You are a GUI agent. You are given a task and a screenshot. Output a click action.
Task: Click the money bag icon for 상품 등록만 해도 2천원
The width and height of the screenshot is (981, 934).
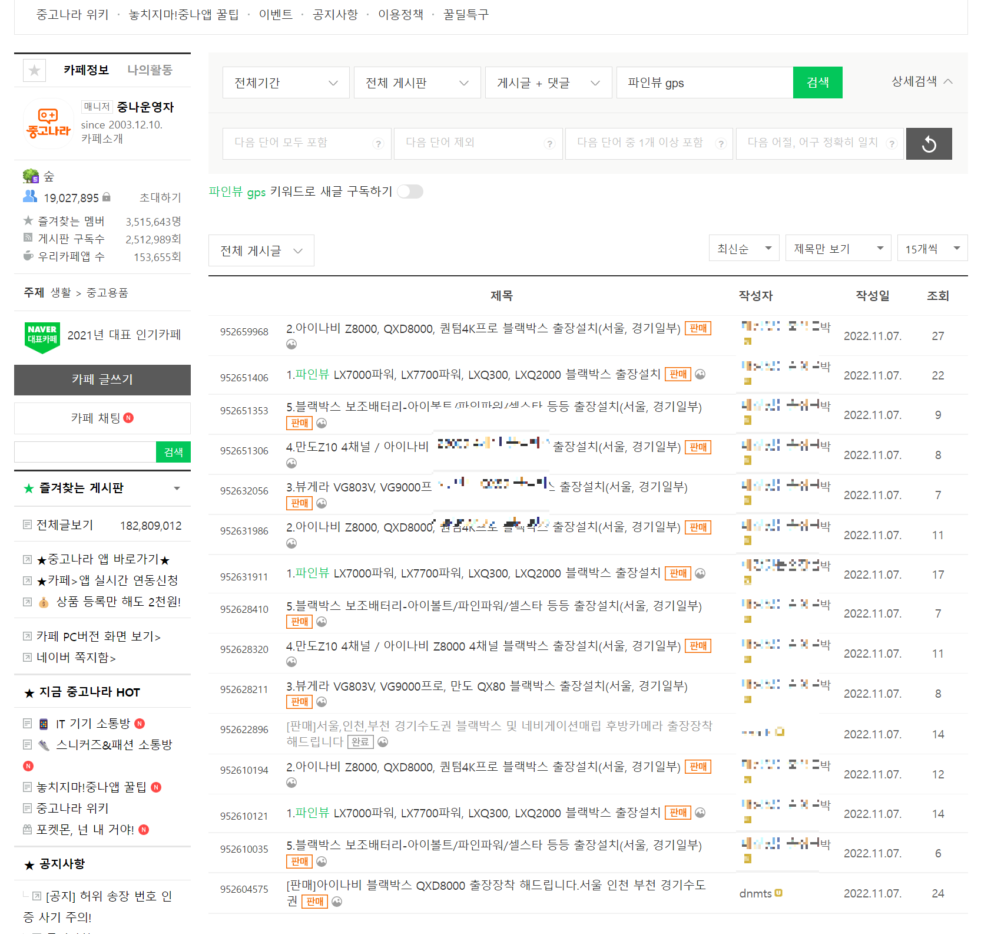[x=44, y=602]
